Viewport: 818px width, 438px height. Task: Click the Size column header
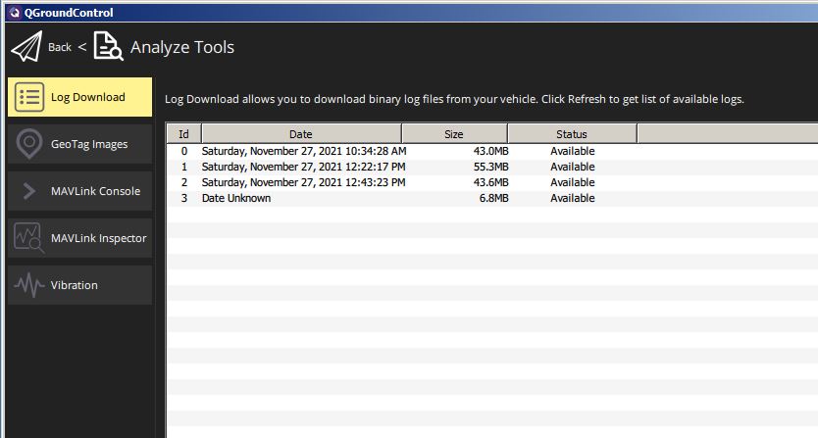pos(454,134)
